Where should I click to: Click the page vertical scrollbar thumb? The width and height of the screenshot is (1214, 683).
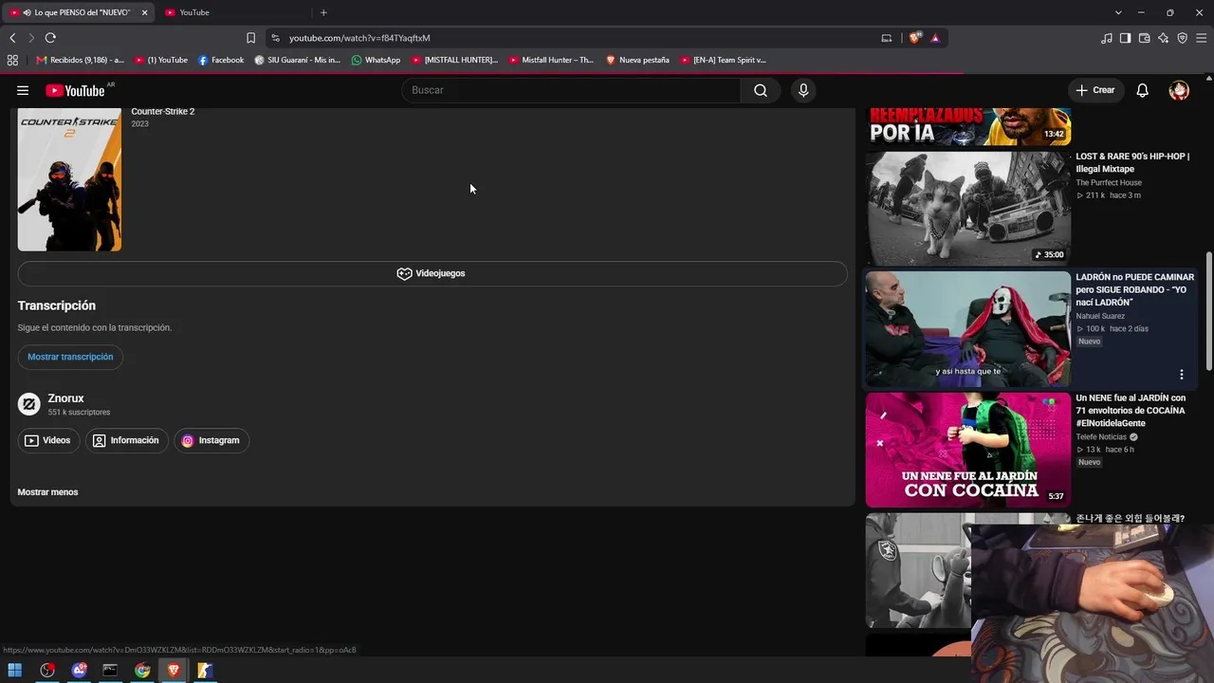[1208, 311]
